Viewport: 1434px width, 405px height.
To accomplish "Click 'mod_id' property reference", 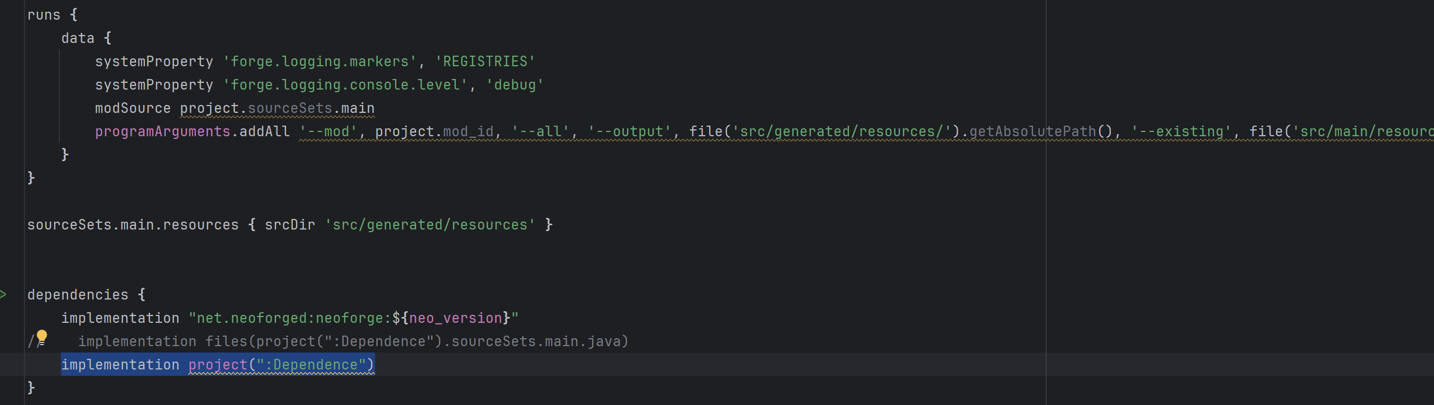I will (x=468, y=132).
